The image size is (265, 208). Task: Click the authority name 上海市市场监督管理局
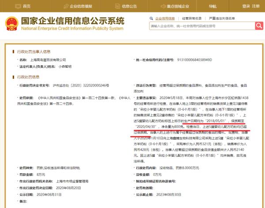72,182
